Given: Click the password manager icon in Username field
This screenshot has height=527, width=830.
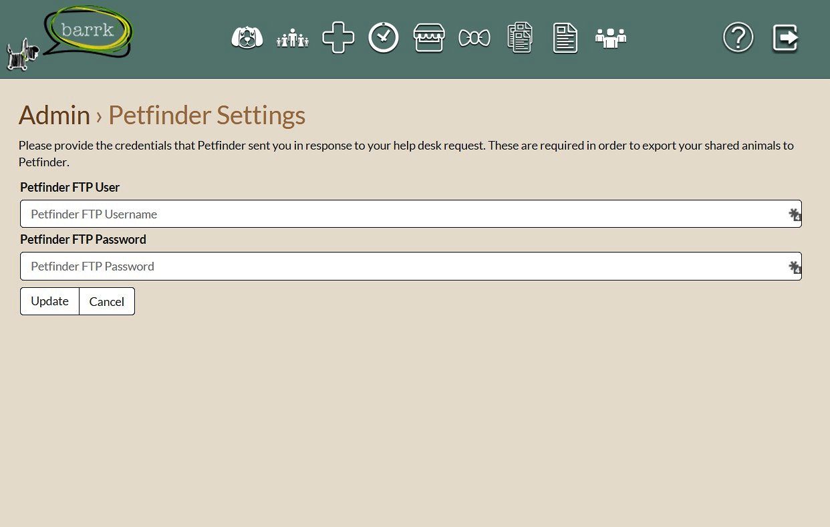Looking at the screenshot, I should (794, 214).
